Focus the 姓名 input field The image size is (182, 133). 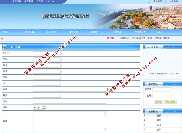47,65
